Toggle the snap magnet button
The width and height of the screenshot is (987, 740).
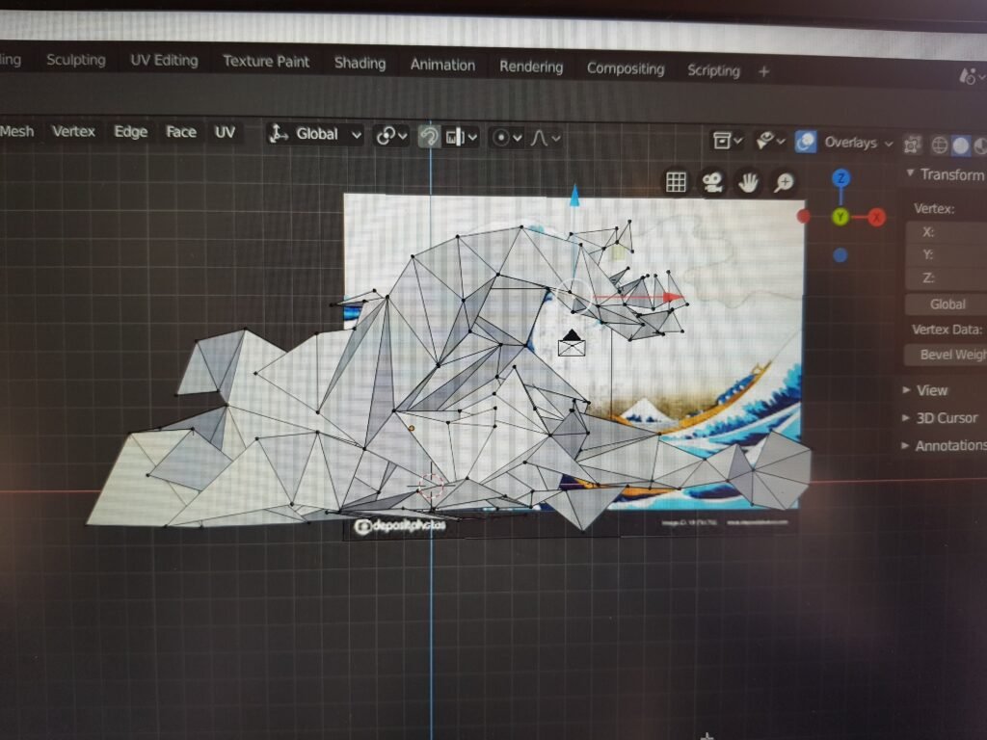(429, 137)
